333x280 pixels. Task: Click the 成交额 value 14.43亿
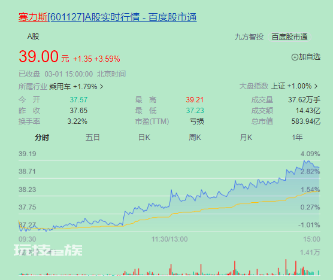pyautogui.click(x=308, y=111)
